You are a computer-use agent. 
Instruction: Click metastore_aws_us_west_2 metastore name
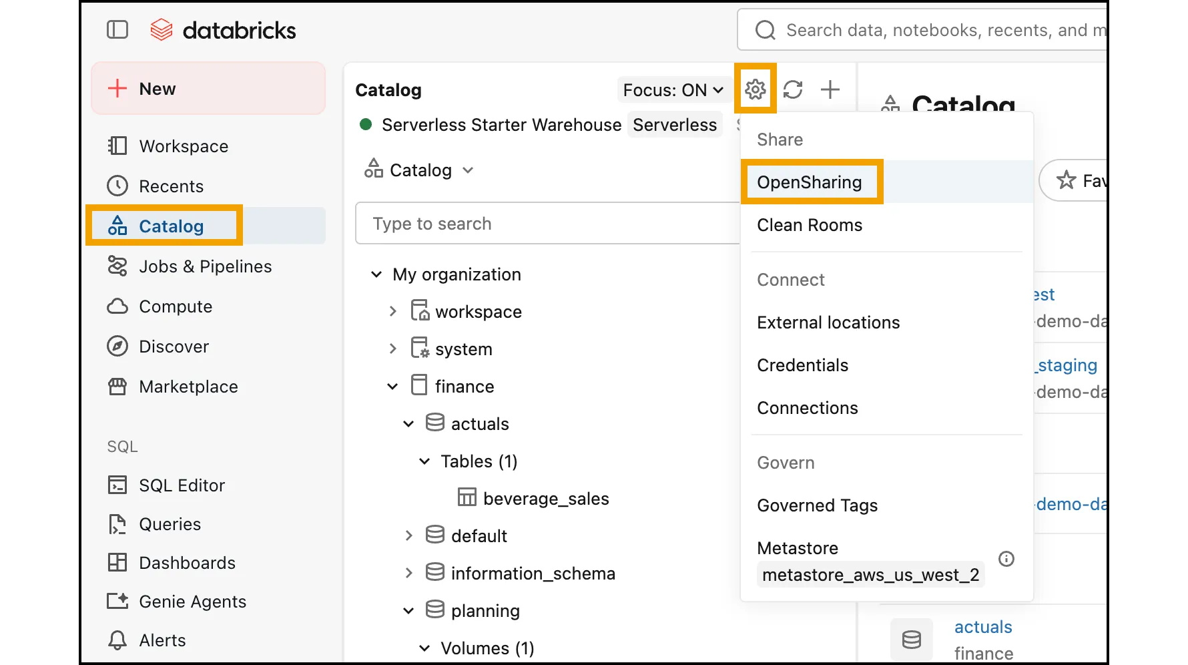pyautogui.click(x=870, y=575)
